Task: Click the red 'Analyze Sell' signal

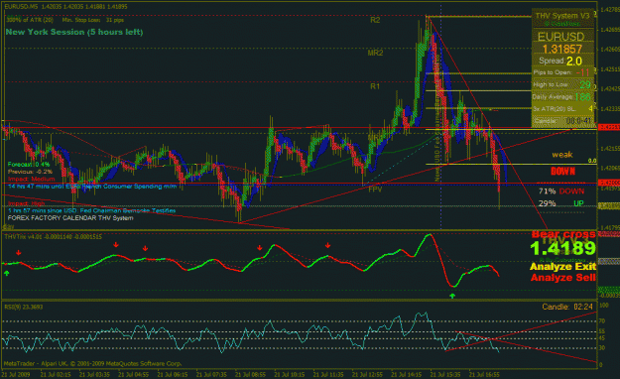Action: (563, 278)
